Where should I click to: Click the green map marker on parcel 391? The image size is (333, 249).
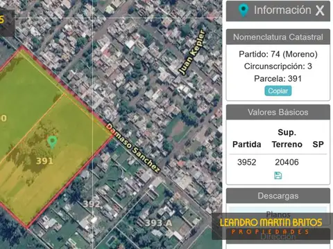click(x=52, y=142)
